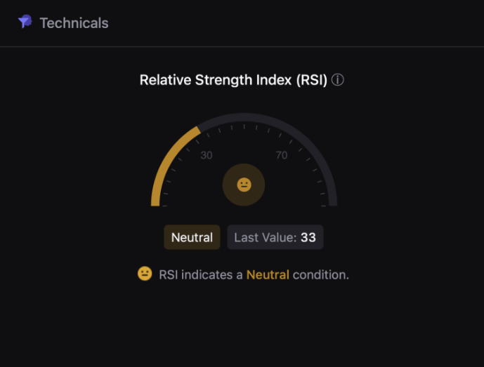
Task: Click the 70 marker on the gauge
Action: pyautogui.click(x=282, y=155)
